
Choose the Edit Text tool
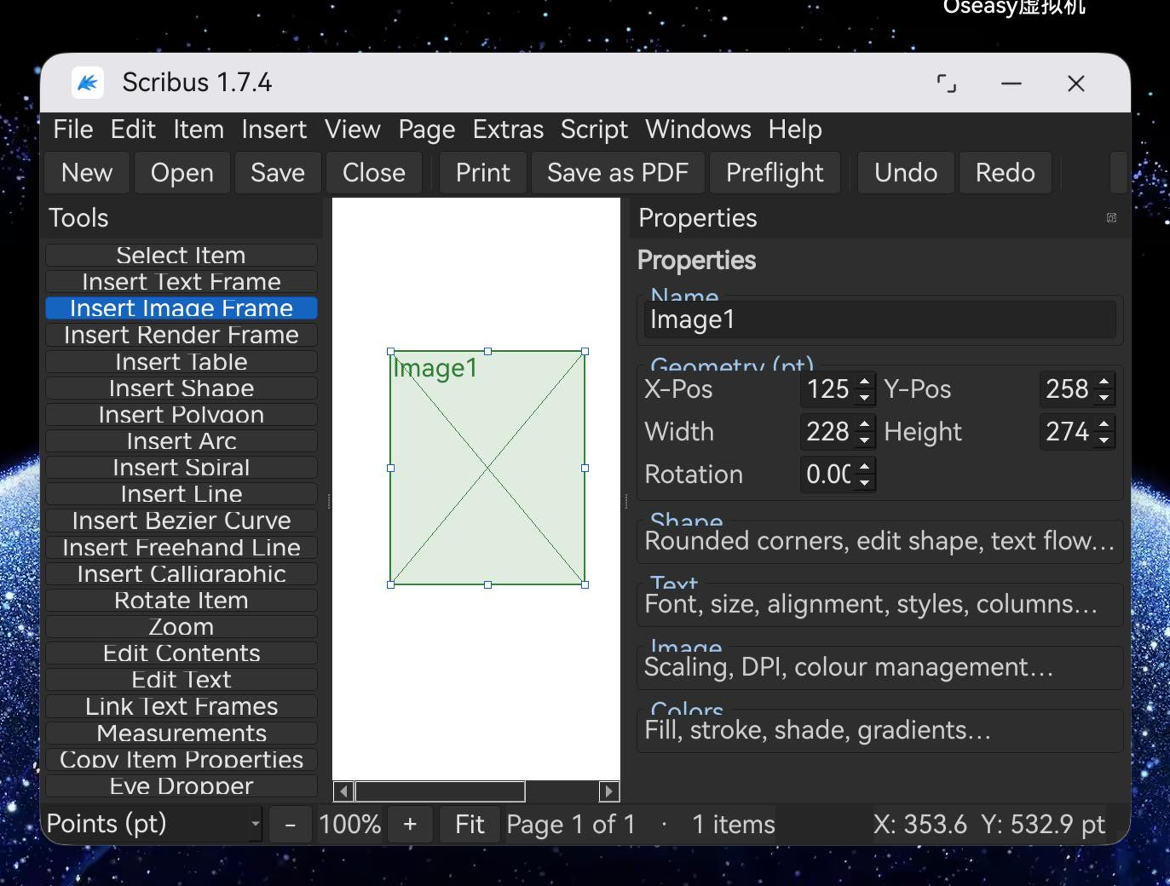182,680
